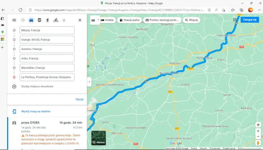Zoom out the map
This screenshot has height=150, width=263.
pyautogui.click(x=258, y=137)
